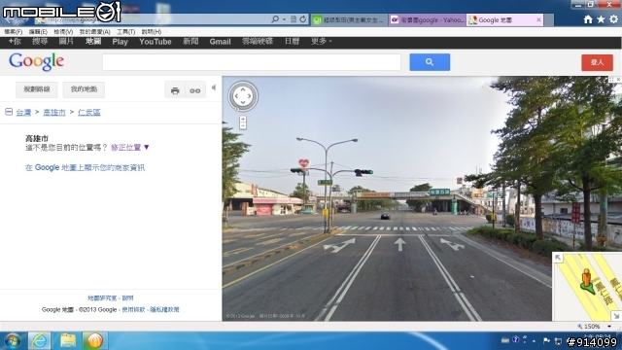Click the full screen icon on Street View
Image resolution: width=622 pixels, height=350 pixels.
click(x=611, y=80)
